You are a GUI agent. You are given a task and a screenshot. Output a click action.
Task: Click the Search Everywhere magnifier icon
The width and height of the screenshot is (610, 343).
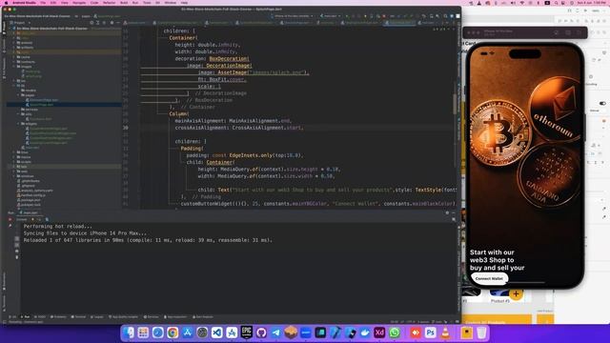coord(445,16)
